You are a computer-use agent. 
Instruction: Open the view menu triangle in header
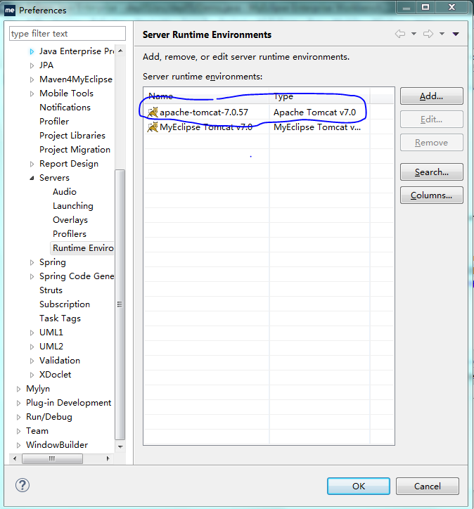coord(456,34)
